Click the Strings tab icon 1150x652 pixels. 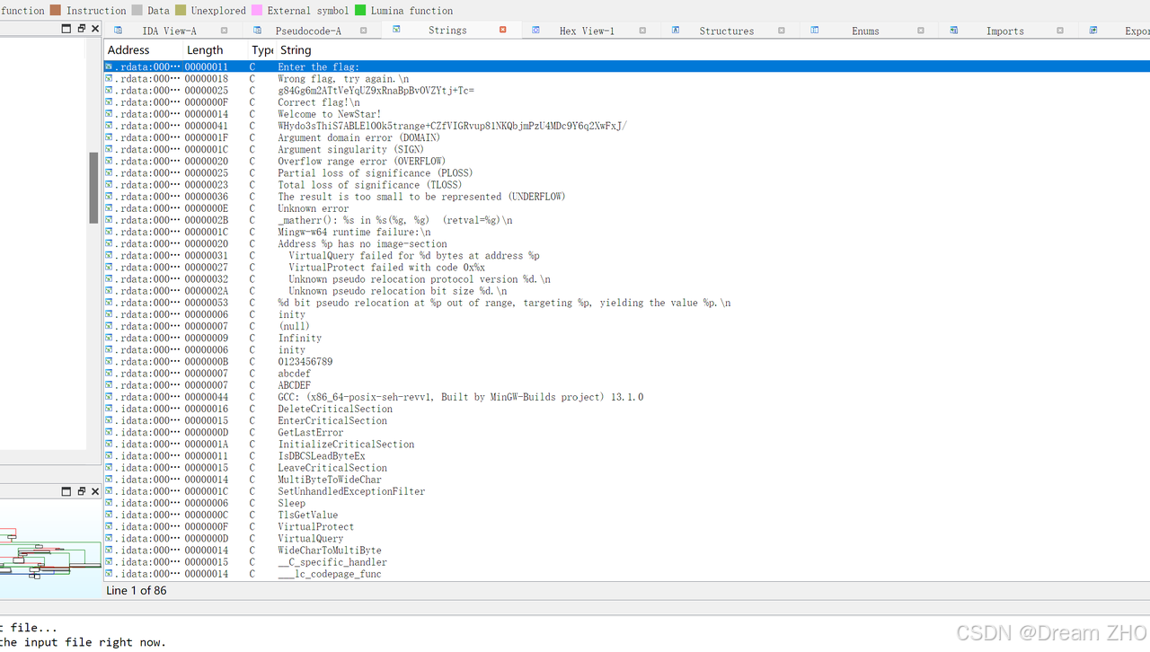396,30
